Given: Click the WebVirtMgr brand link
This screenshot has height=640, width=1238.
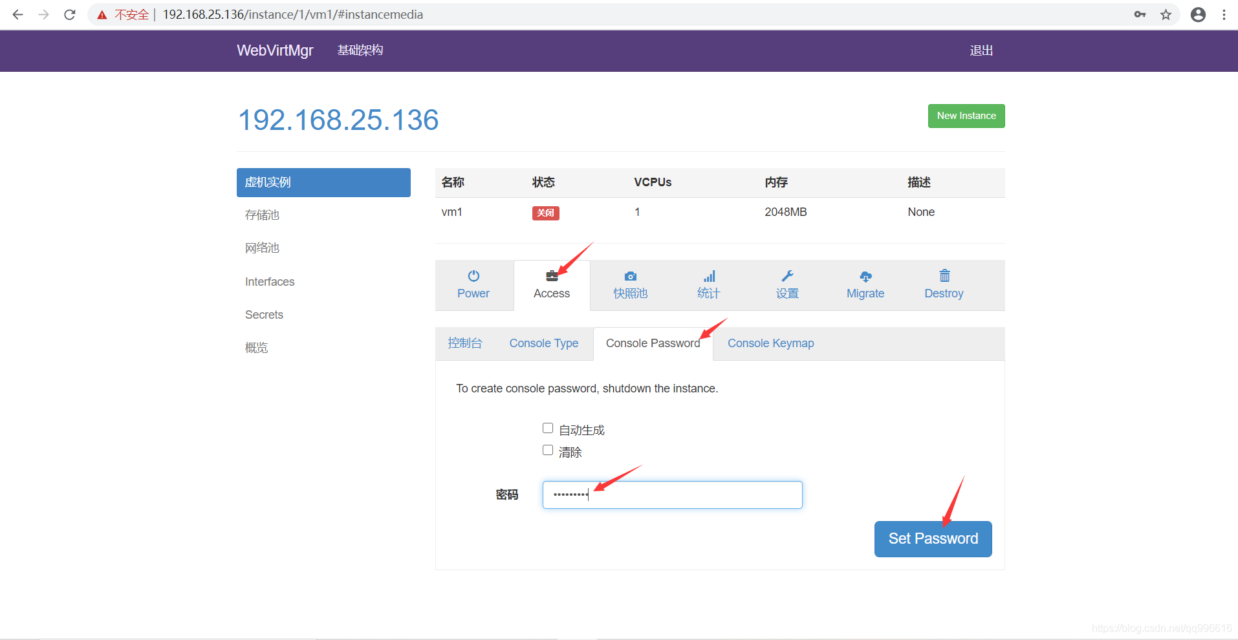Looking at the screenshot, I should [275, 50].
